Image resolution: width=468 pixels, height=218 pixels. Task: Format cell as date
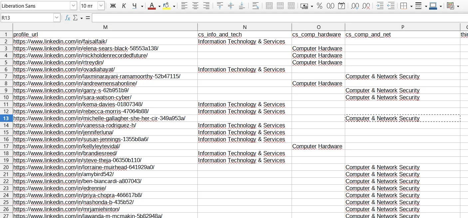click(342, 6)
